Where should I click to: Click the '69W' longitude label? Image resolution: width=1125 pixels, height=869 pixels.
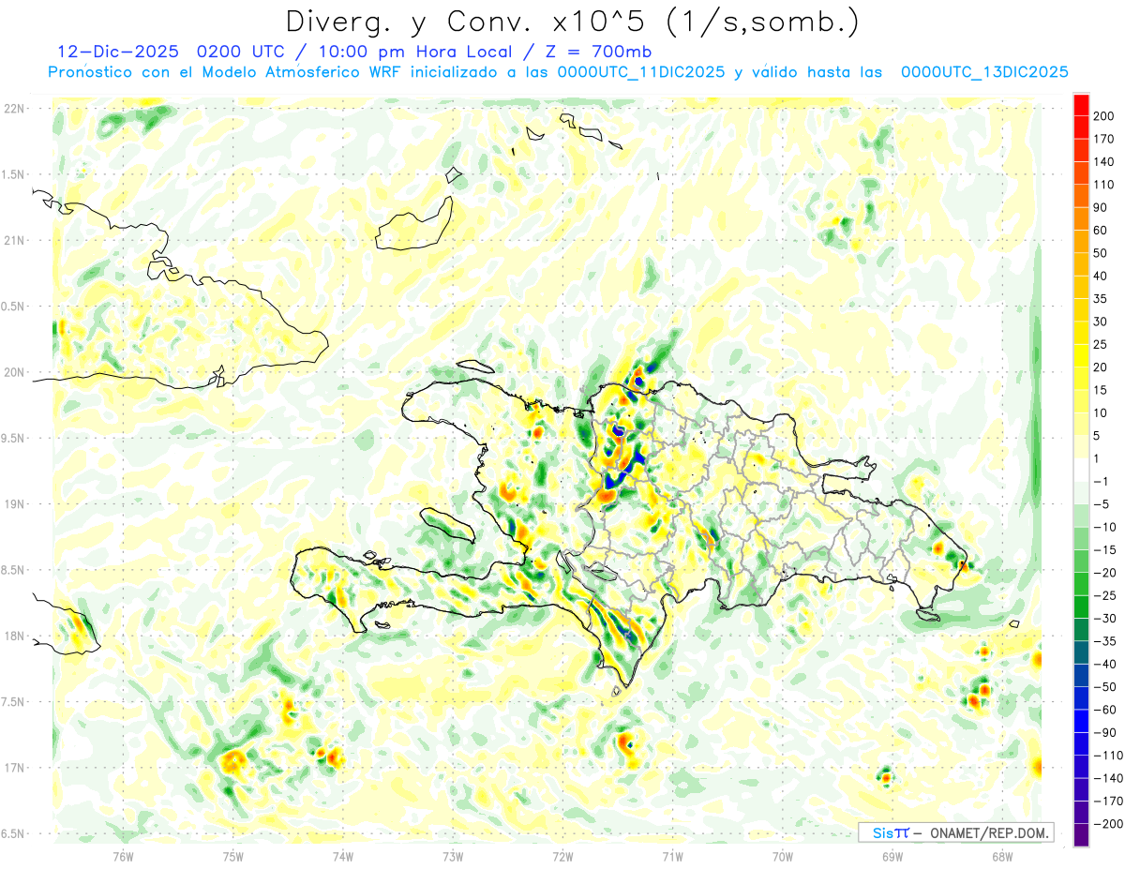pyautogui.click(x=892, y=856)
